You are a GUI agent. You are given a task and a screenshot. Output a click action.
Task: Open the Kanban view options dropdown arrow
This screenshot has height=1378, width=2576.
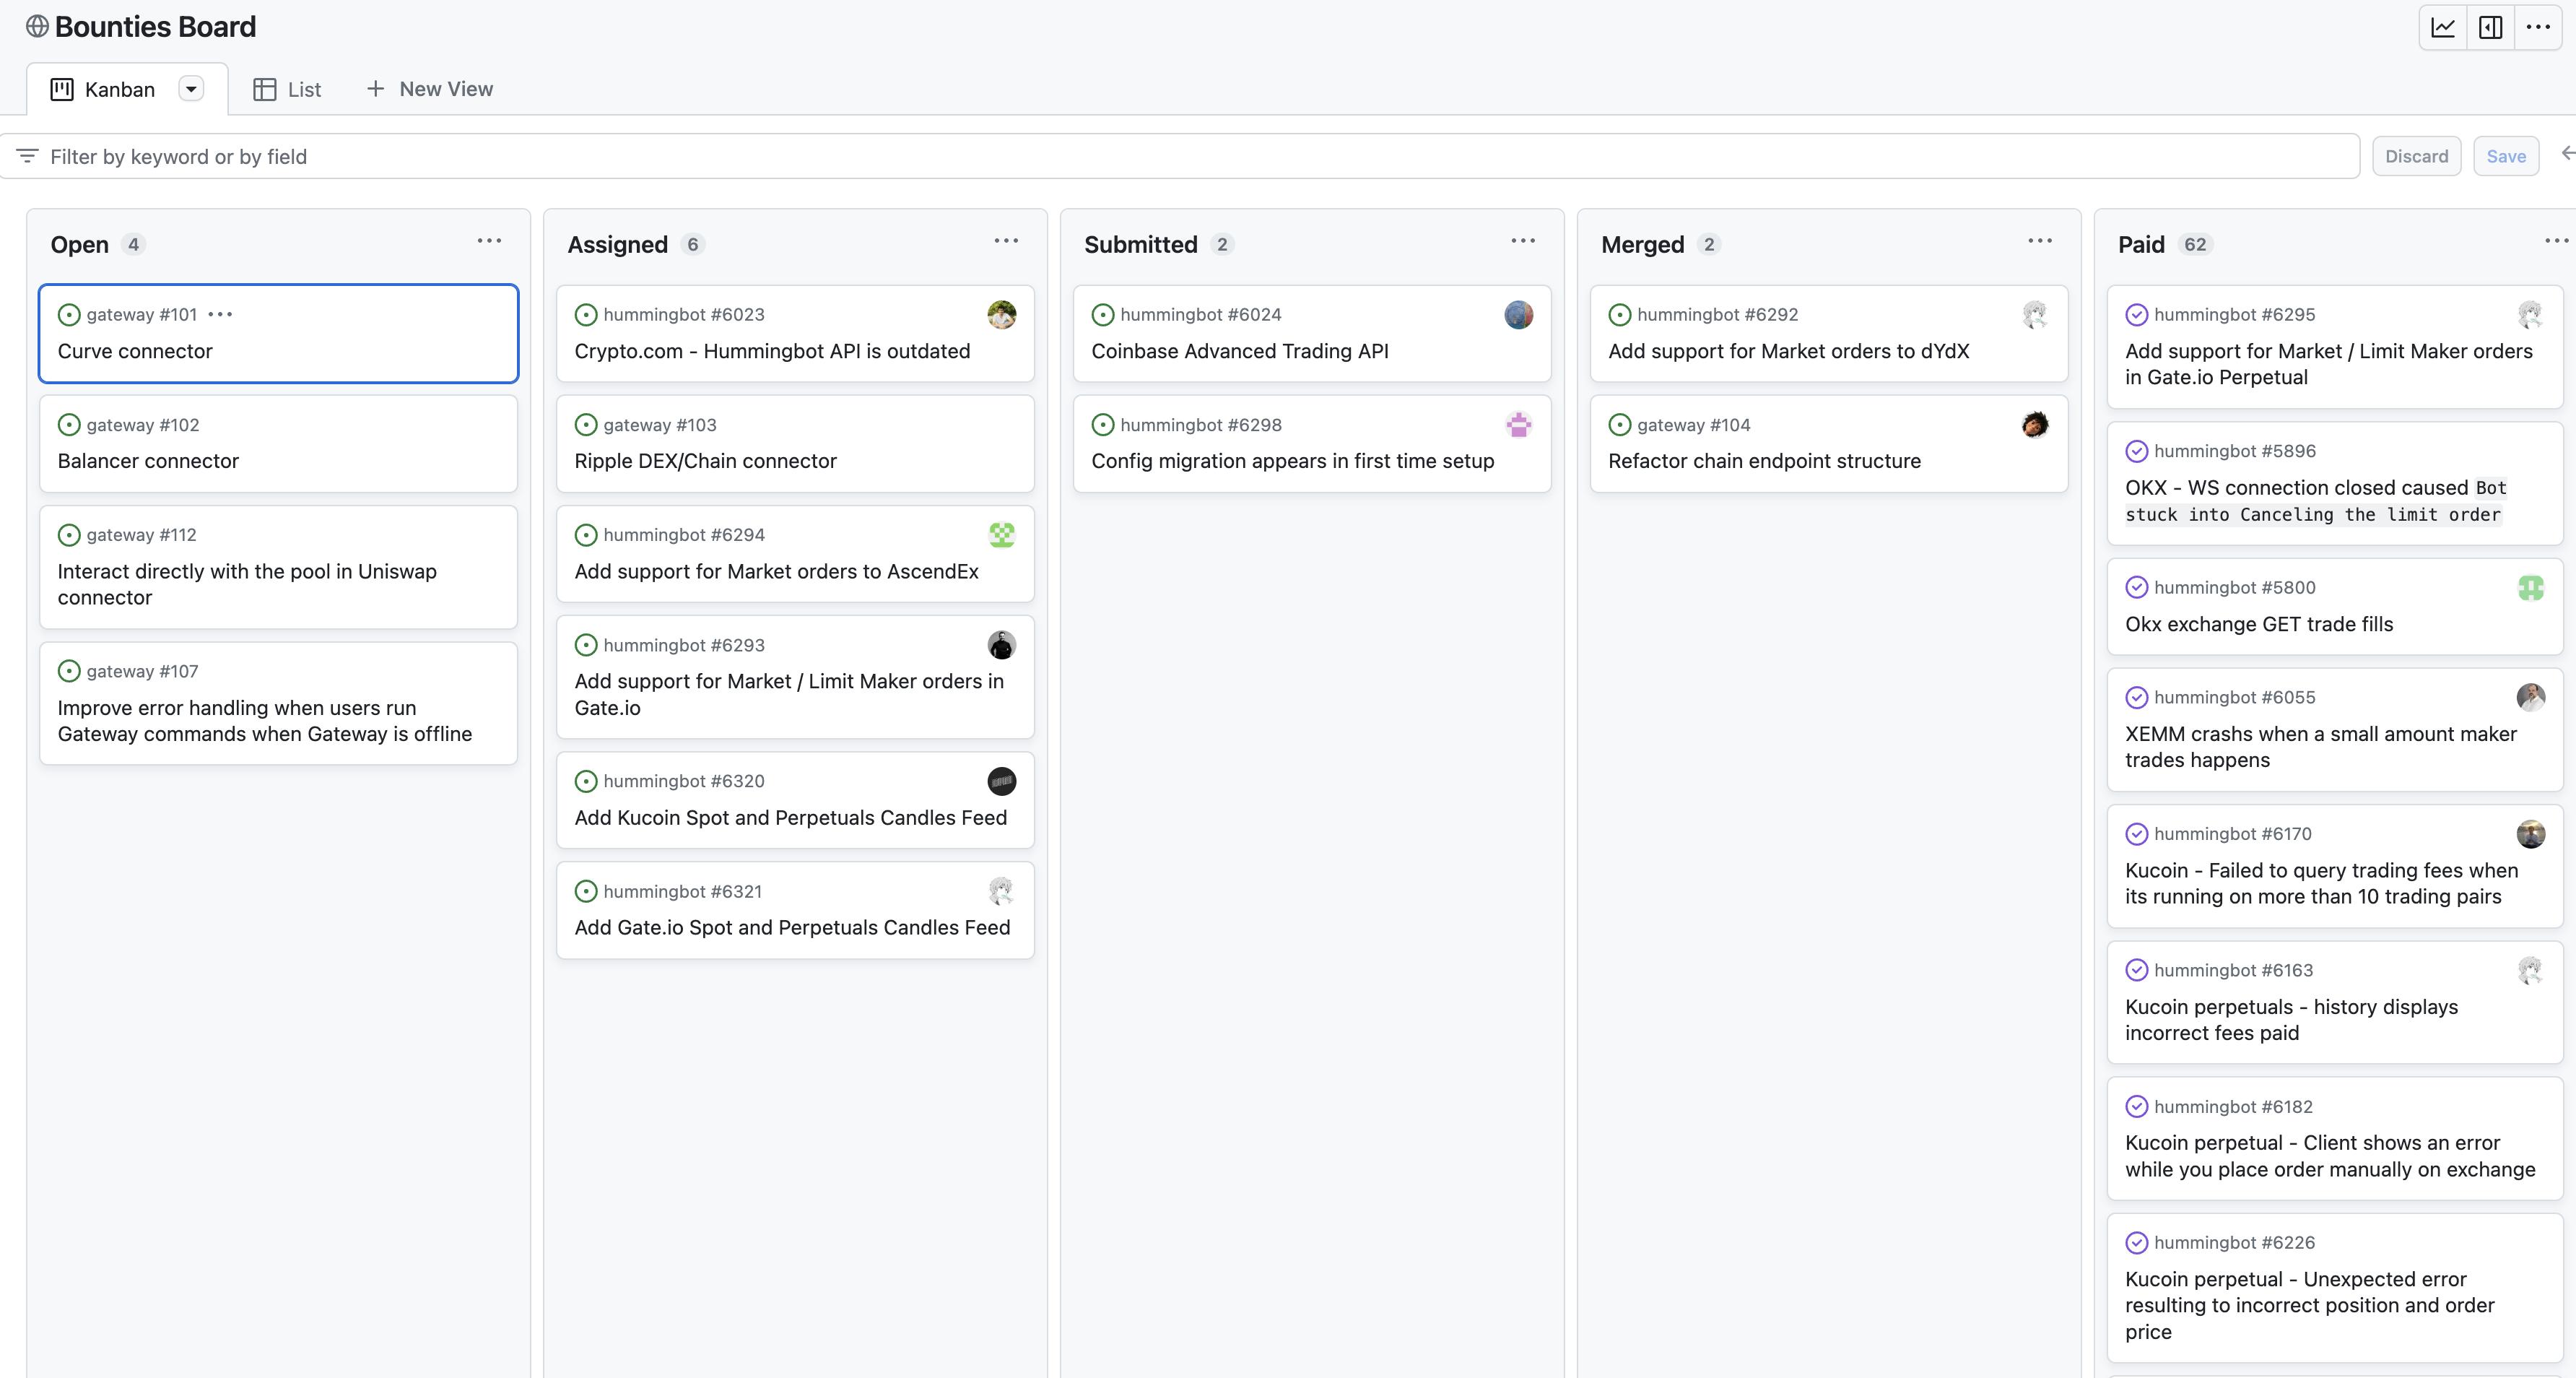pyautogui.click(x=190, y=89)
